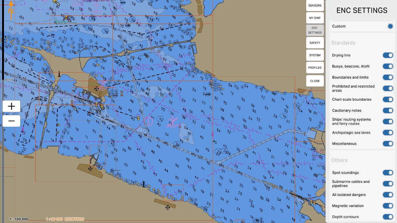Click the 1:100,000 chart scale label

coord(19,219)
